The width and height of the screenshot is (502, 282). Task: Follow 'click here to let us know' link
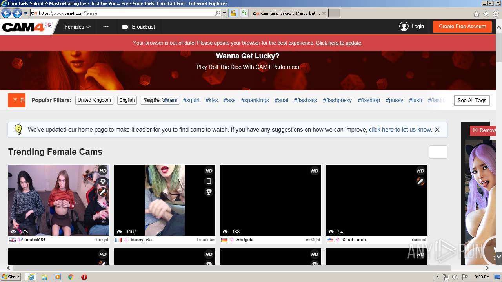pos(400,130)
